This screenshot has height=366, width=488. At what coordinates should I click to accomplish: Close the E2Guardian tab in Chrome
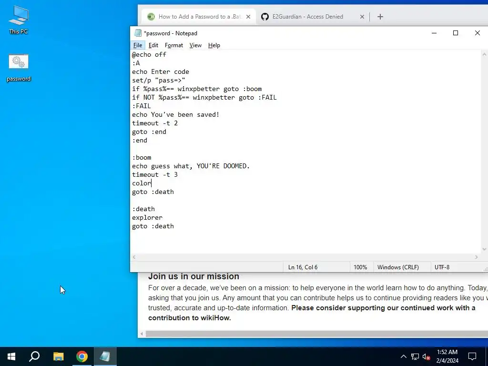[x=362, y=17]
